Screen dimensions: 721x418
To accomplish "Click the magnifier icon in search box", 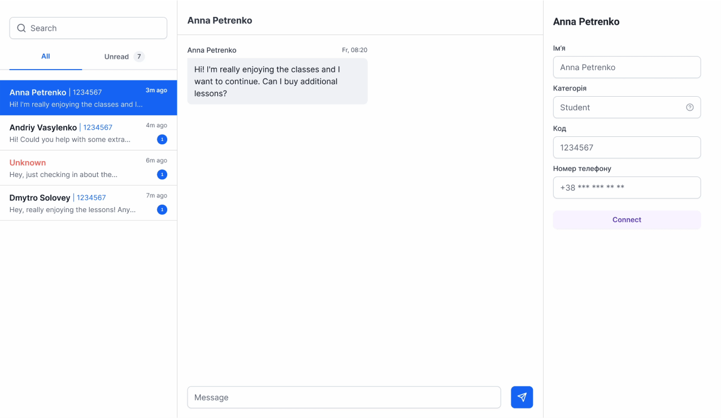I will 21,28.
